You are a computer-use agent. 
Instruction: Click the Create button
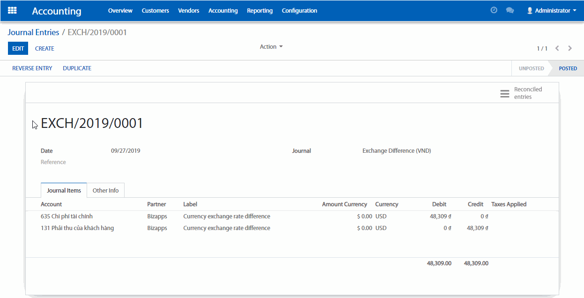[44, 48]
